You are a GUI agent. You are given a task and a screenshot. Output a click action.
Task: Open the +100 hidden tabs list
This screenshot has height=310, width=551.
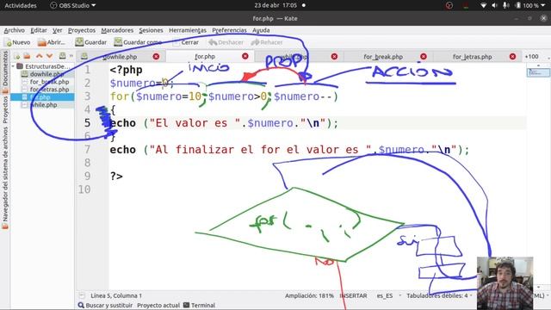[532, 57]
